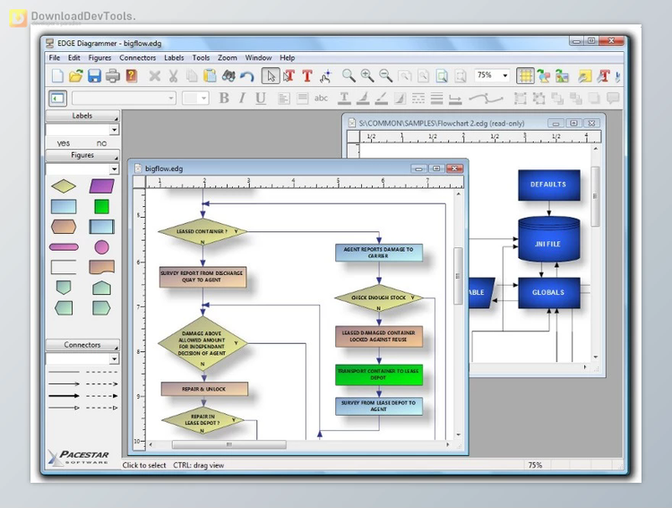Viewport: 672px width, 508px height.
Task: Expand the Figures style dropdown
Action: click(x=114, y=169)
